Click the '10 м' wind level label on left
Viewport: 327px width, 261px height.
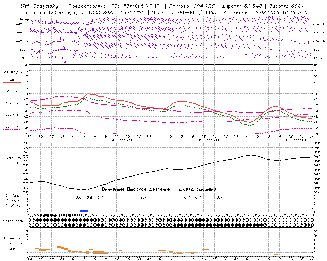(x=25, y=58)
